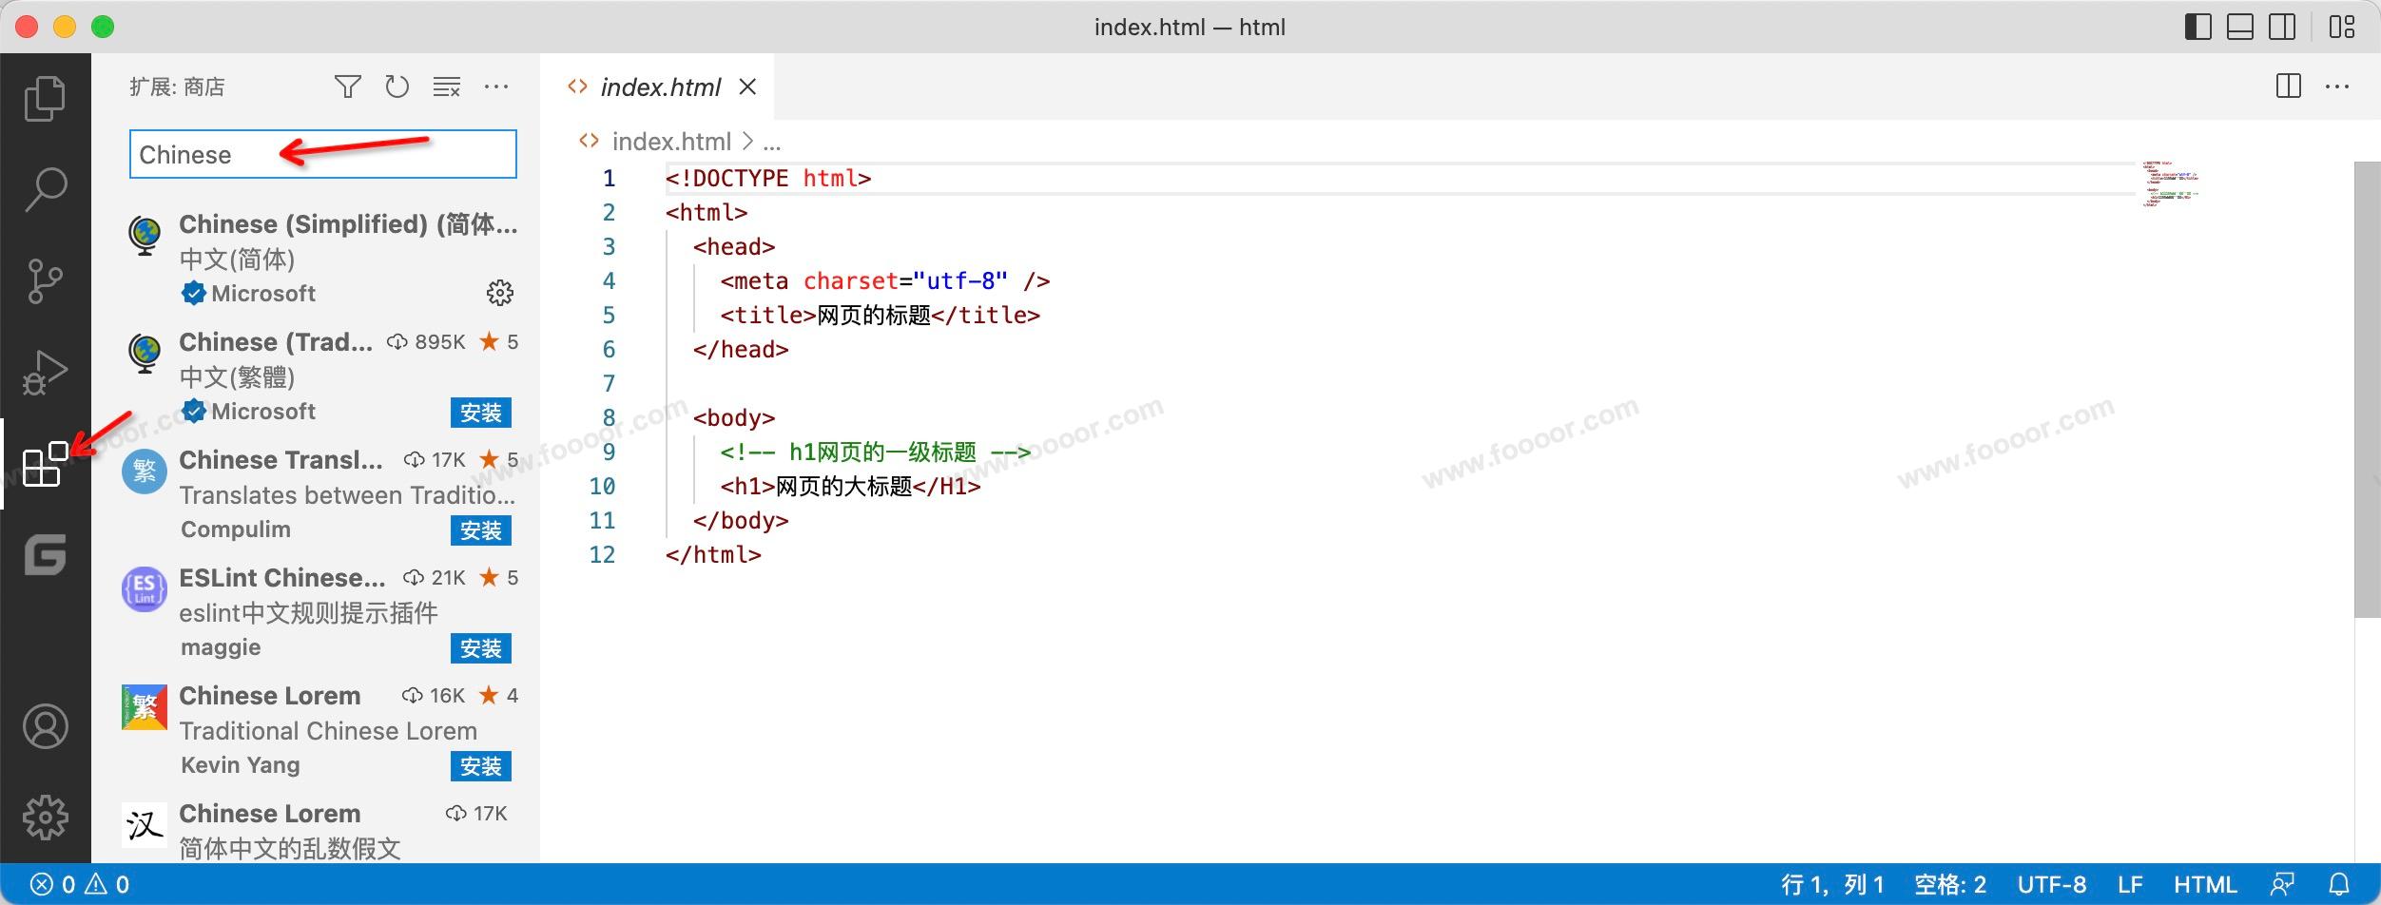Refresh the extensions list
This screenshot has height=905, width=2381.
[x=397, y=87]
